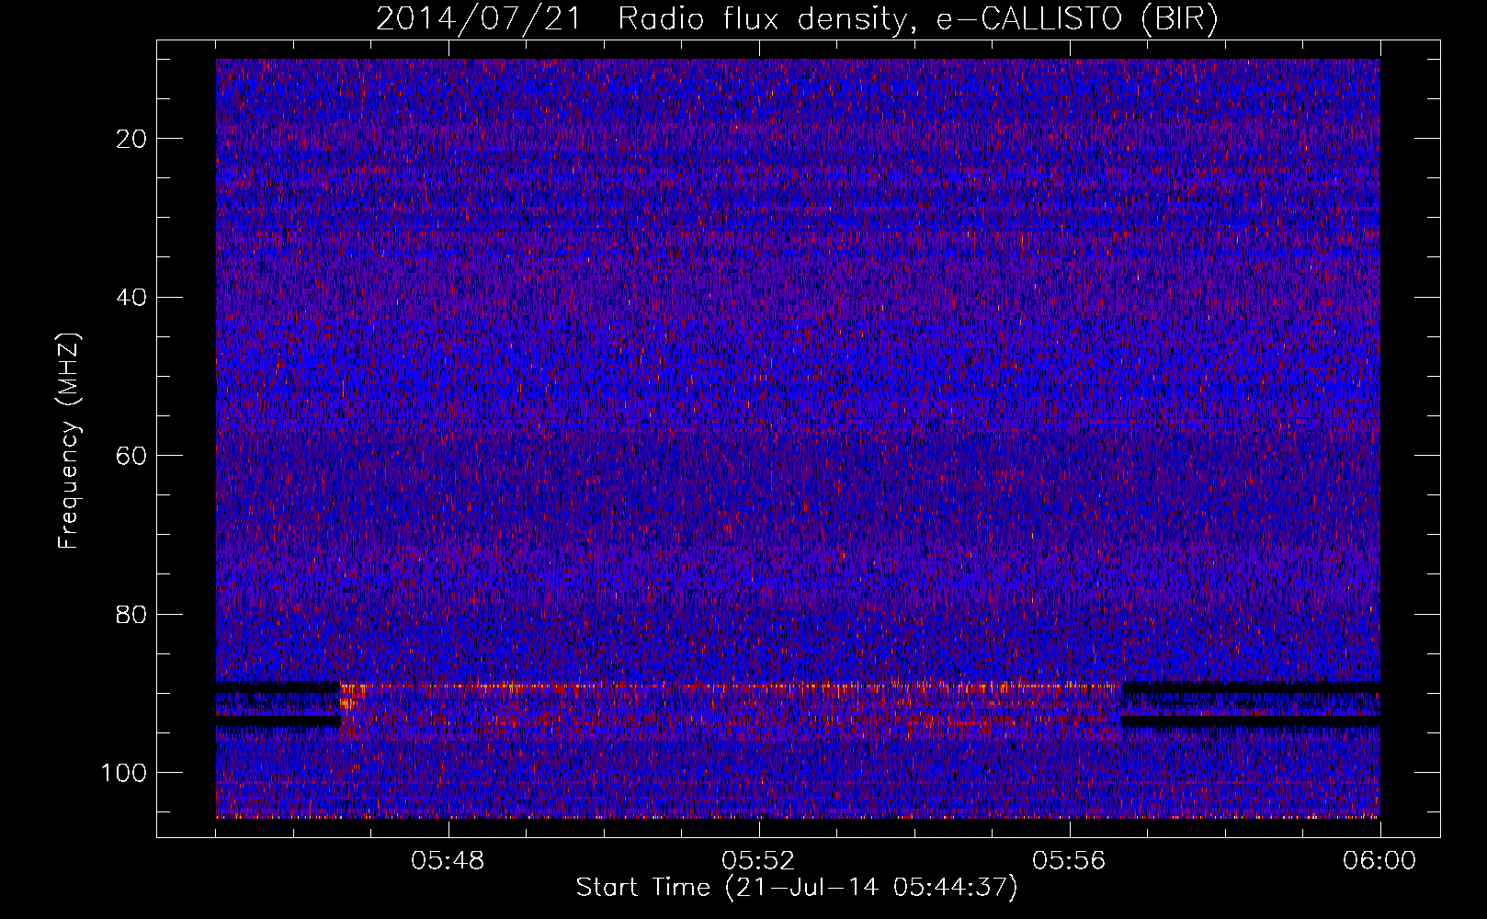Click the 80 frequency tick label
This screenshot has width=1487, height=919.
click(x=132, y=614)
